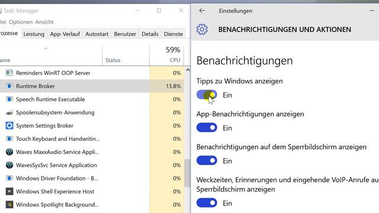Open the Leistung tab
This screenshot has width=379, height=213.
[34, 34]
